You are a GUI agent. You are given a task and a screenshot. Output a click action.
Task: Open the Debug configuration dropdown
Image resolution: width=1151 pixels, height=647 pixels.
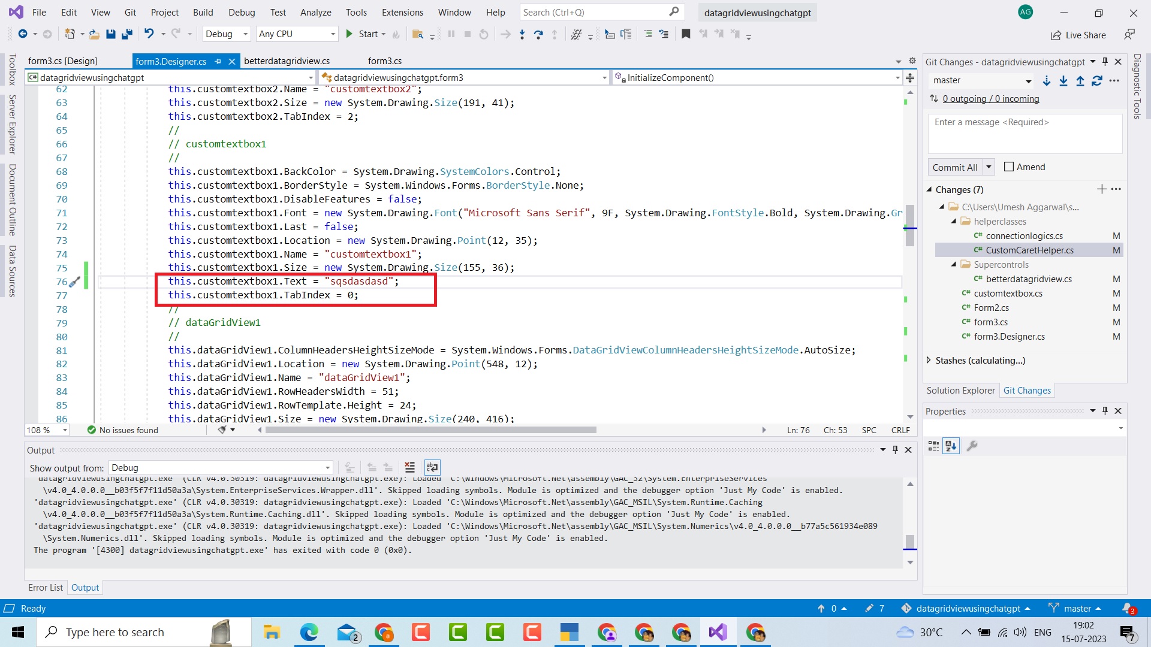click(226, 34)
